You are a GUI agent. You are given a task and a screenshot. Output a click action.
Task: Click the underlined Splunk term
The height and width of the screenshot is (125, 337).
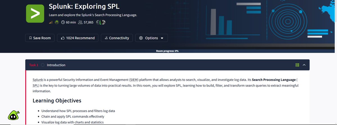point(38,80)
